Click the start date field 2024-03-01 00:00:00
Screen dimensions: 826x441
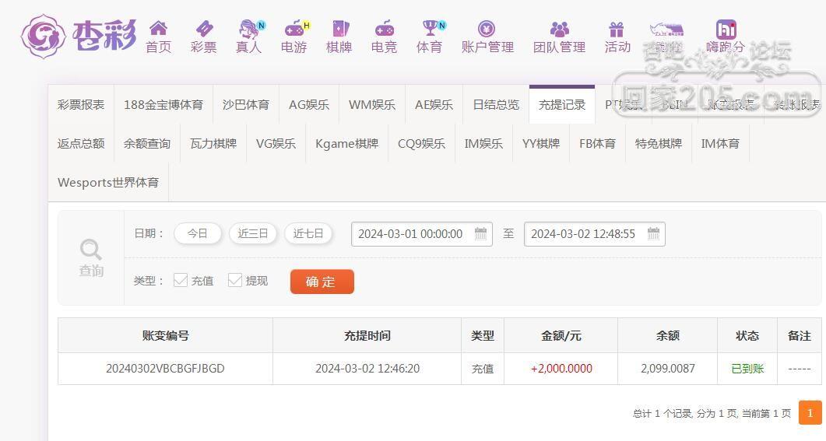421,233
